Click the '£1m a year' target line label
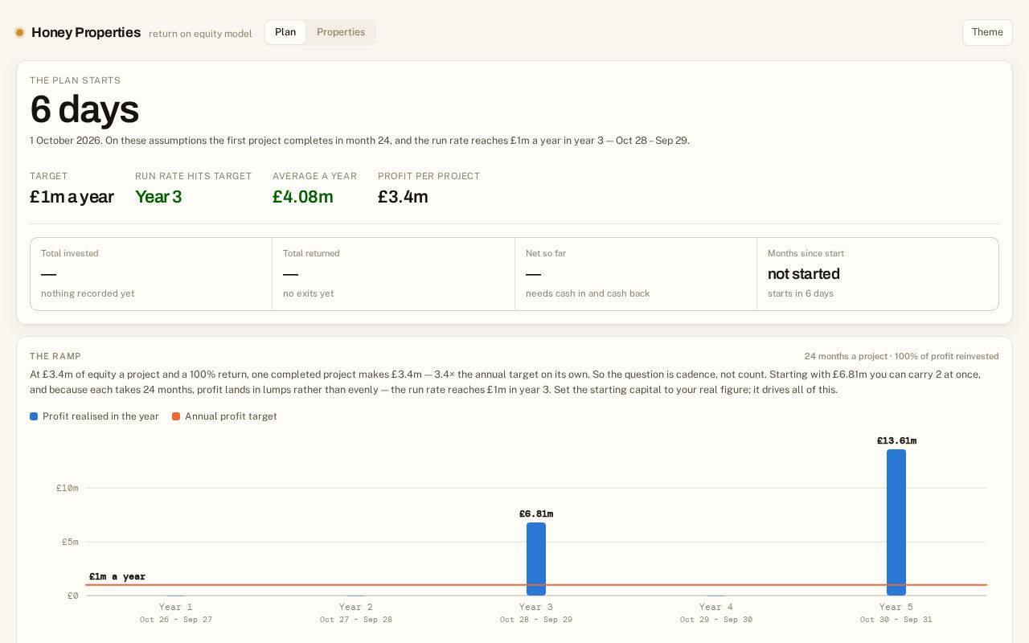The image size is (1029, 643). click(x=117, y=576)
